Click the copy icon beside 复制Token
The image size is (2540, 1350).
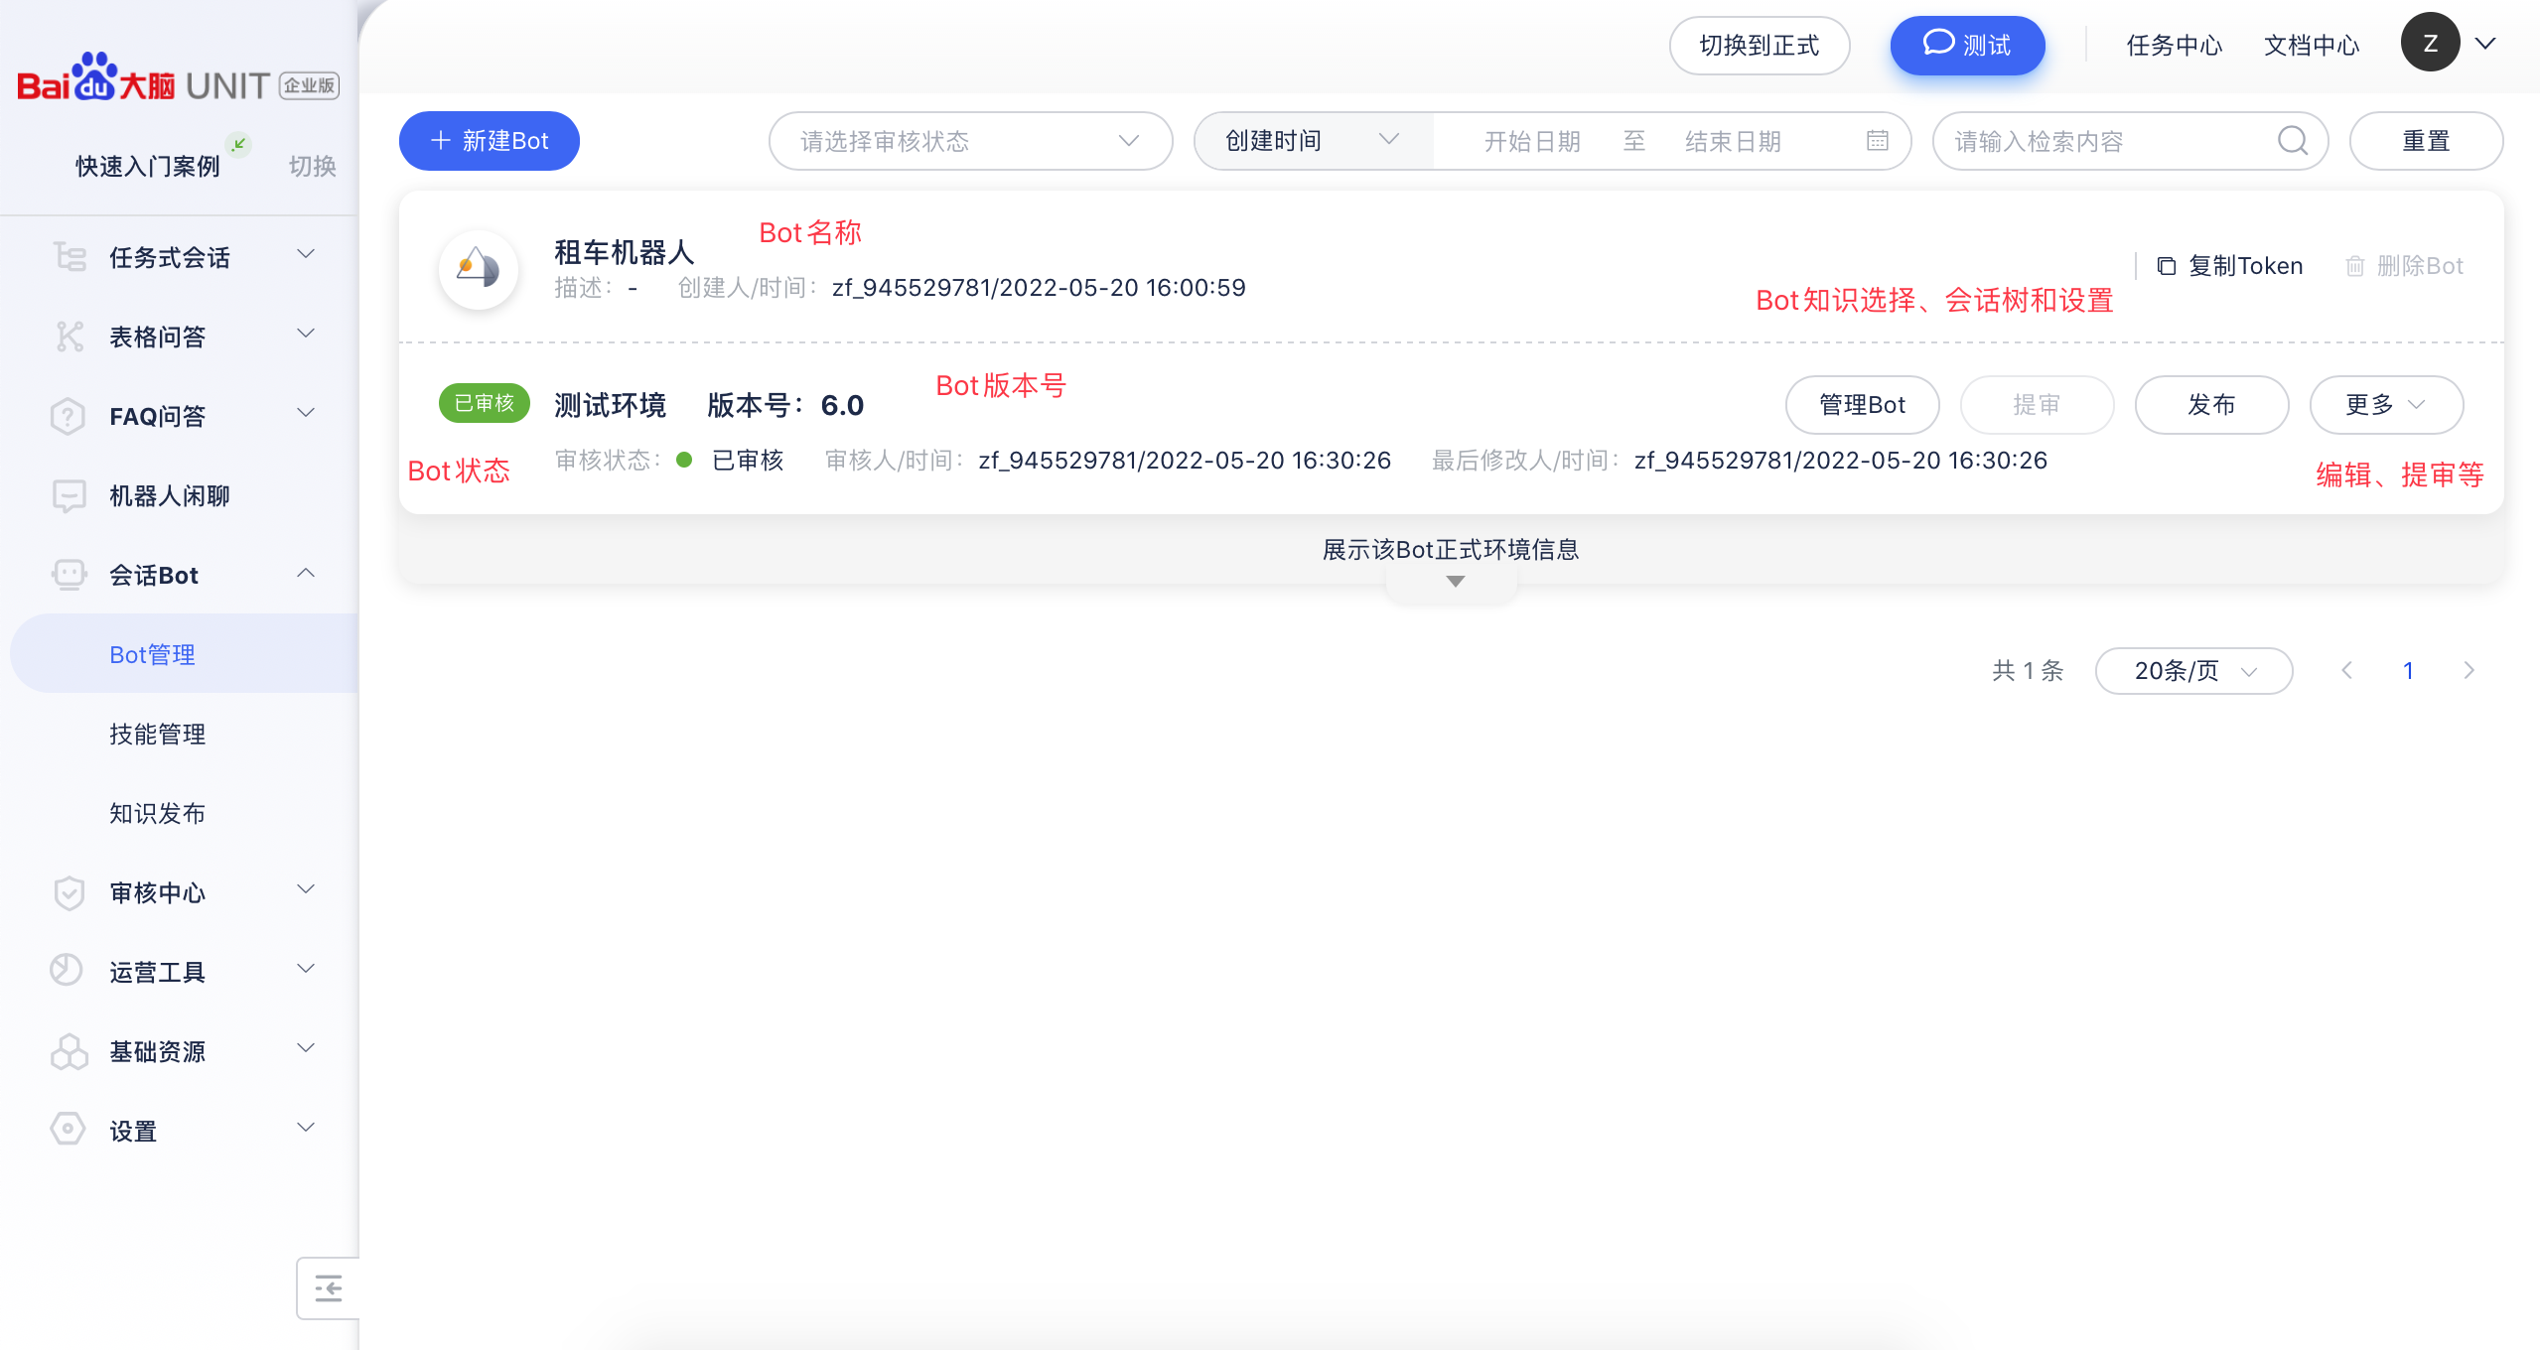2167,266
